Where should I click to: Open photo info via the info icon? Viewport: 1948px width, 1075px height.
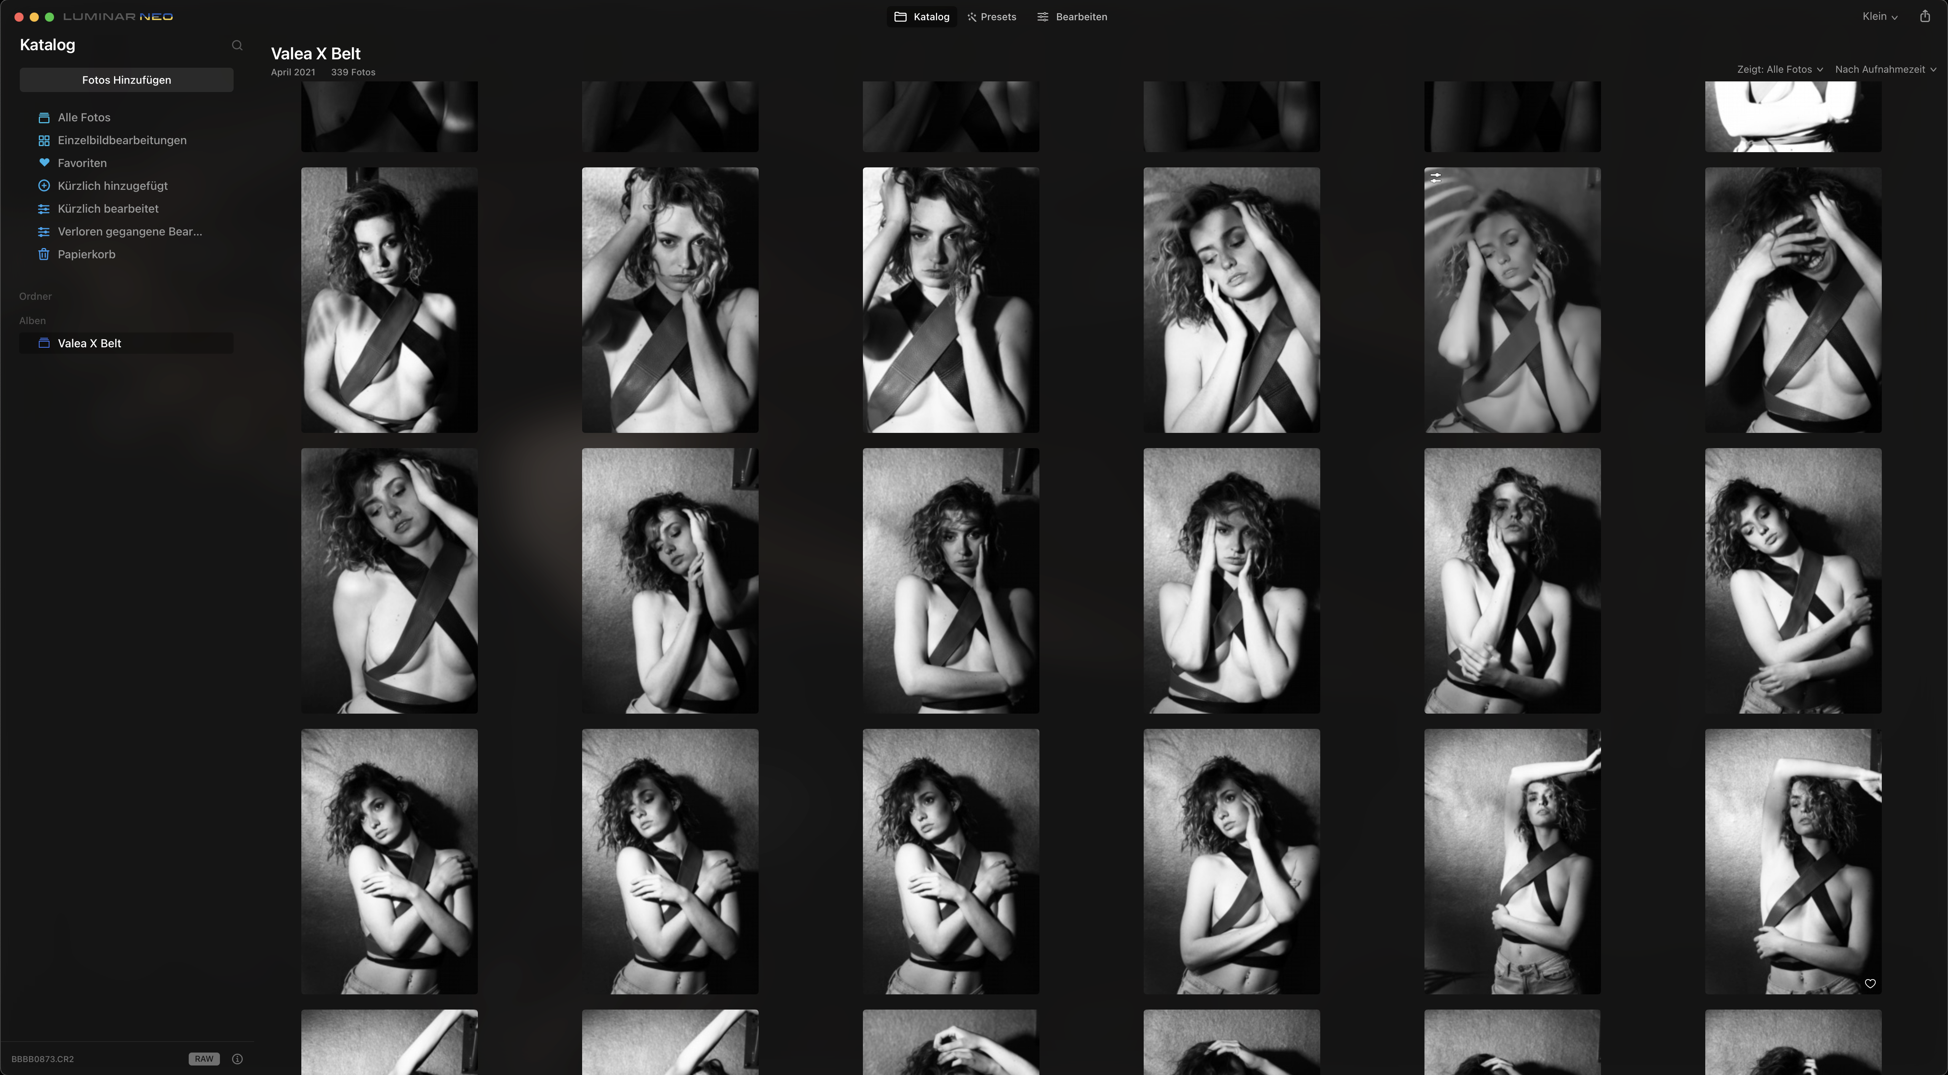(x=237, y=1059)
